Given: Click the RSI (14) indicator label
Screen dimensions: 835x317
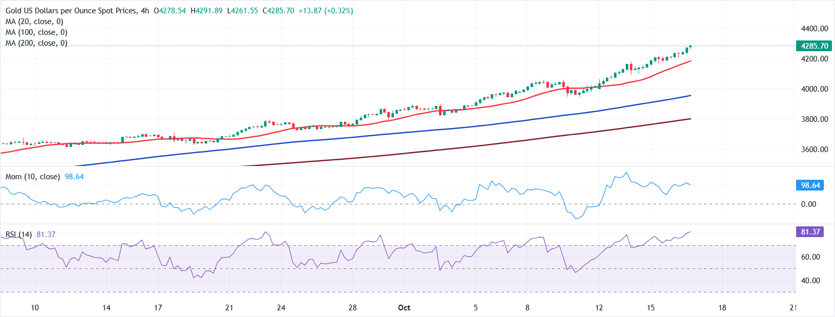Looking at the screenshot, I should pyautogui.click(x=19, y=235).
